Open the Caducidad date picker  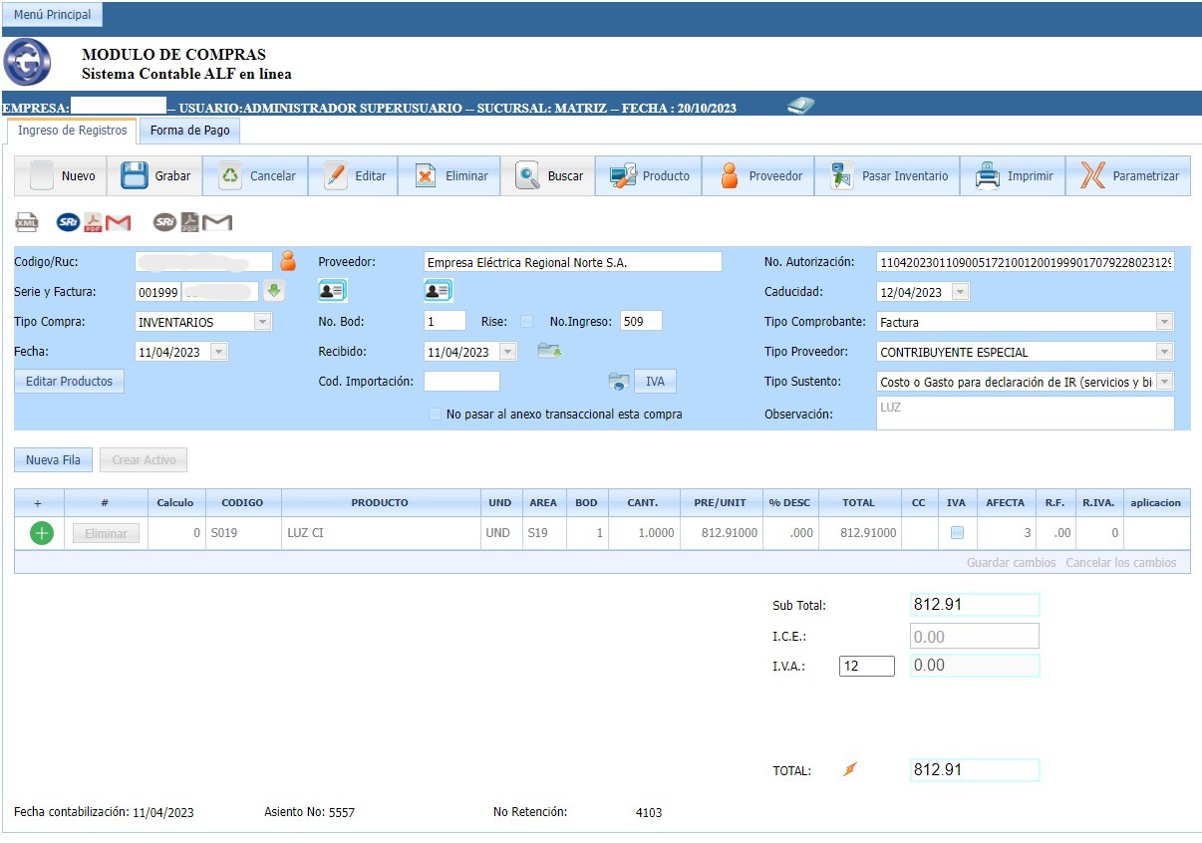(x=960, y=292)
